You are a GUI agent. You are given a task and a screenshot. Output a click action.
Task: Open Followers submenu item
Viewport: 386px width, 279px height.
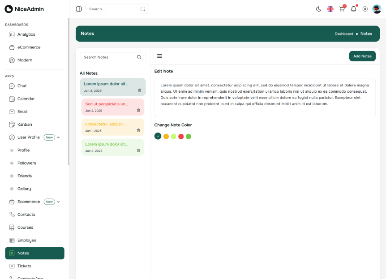(35, 163)
